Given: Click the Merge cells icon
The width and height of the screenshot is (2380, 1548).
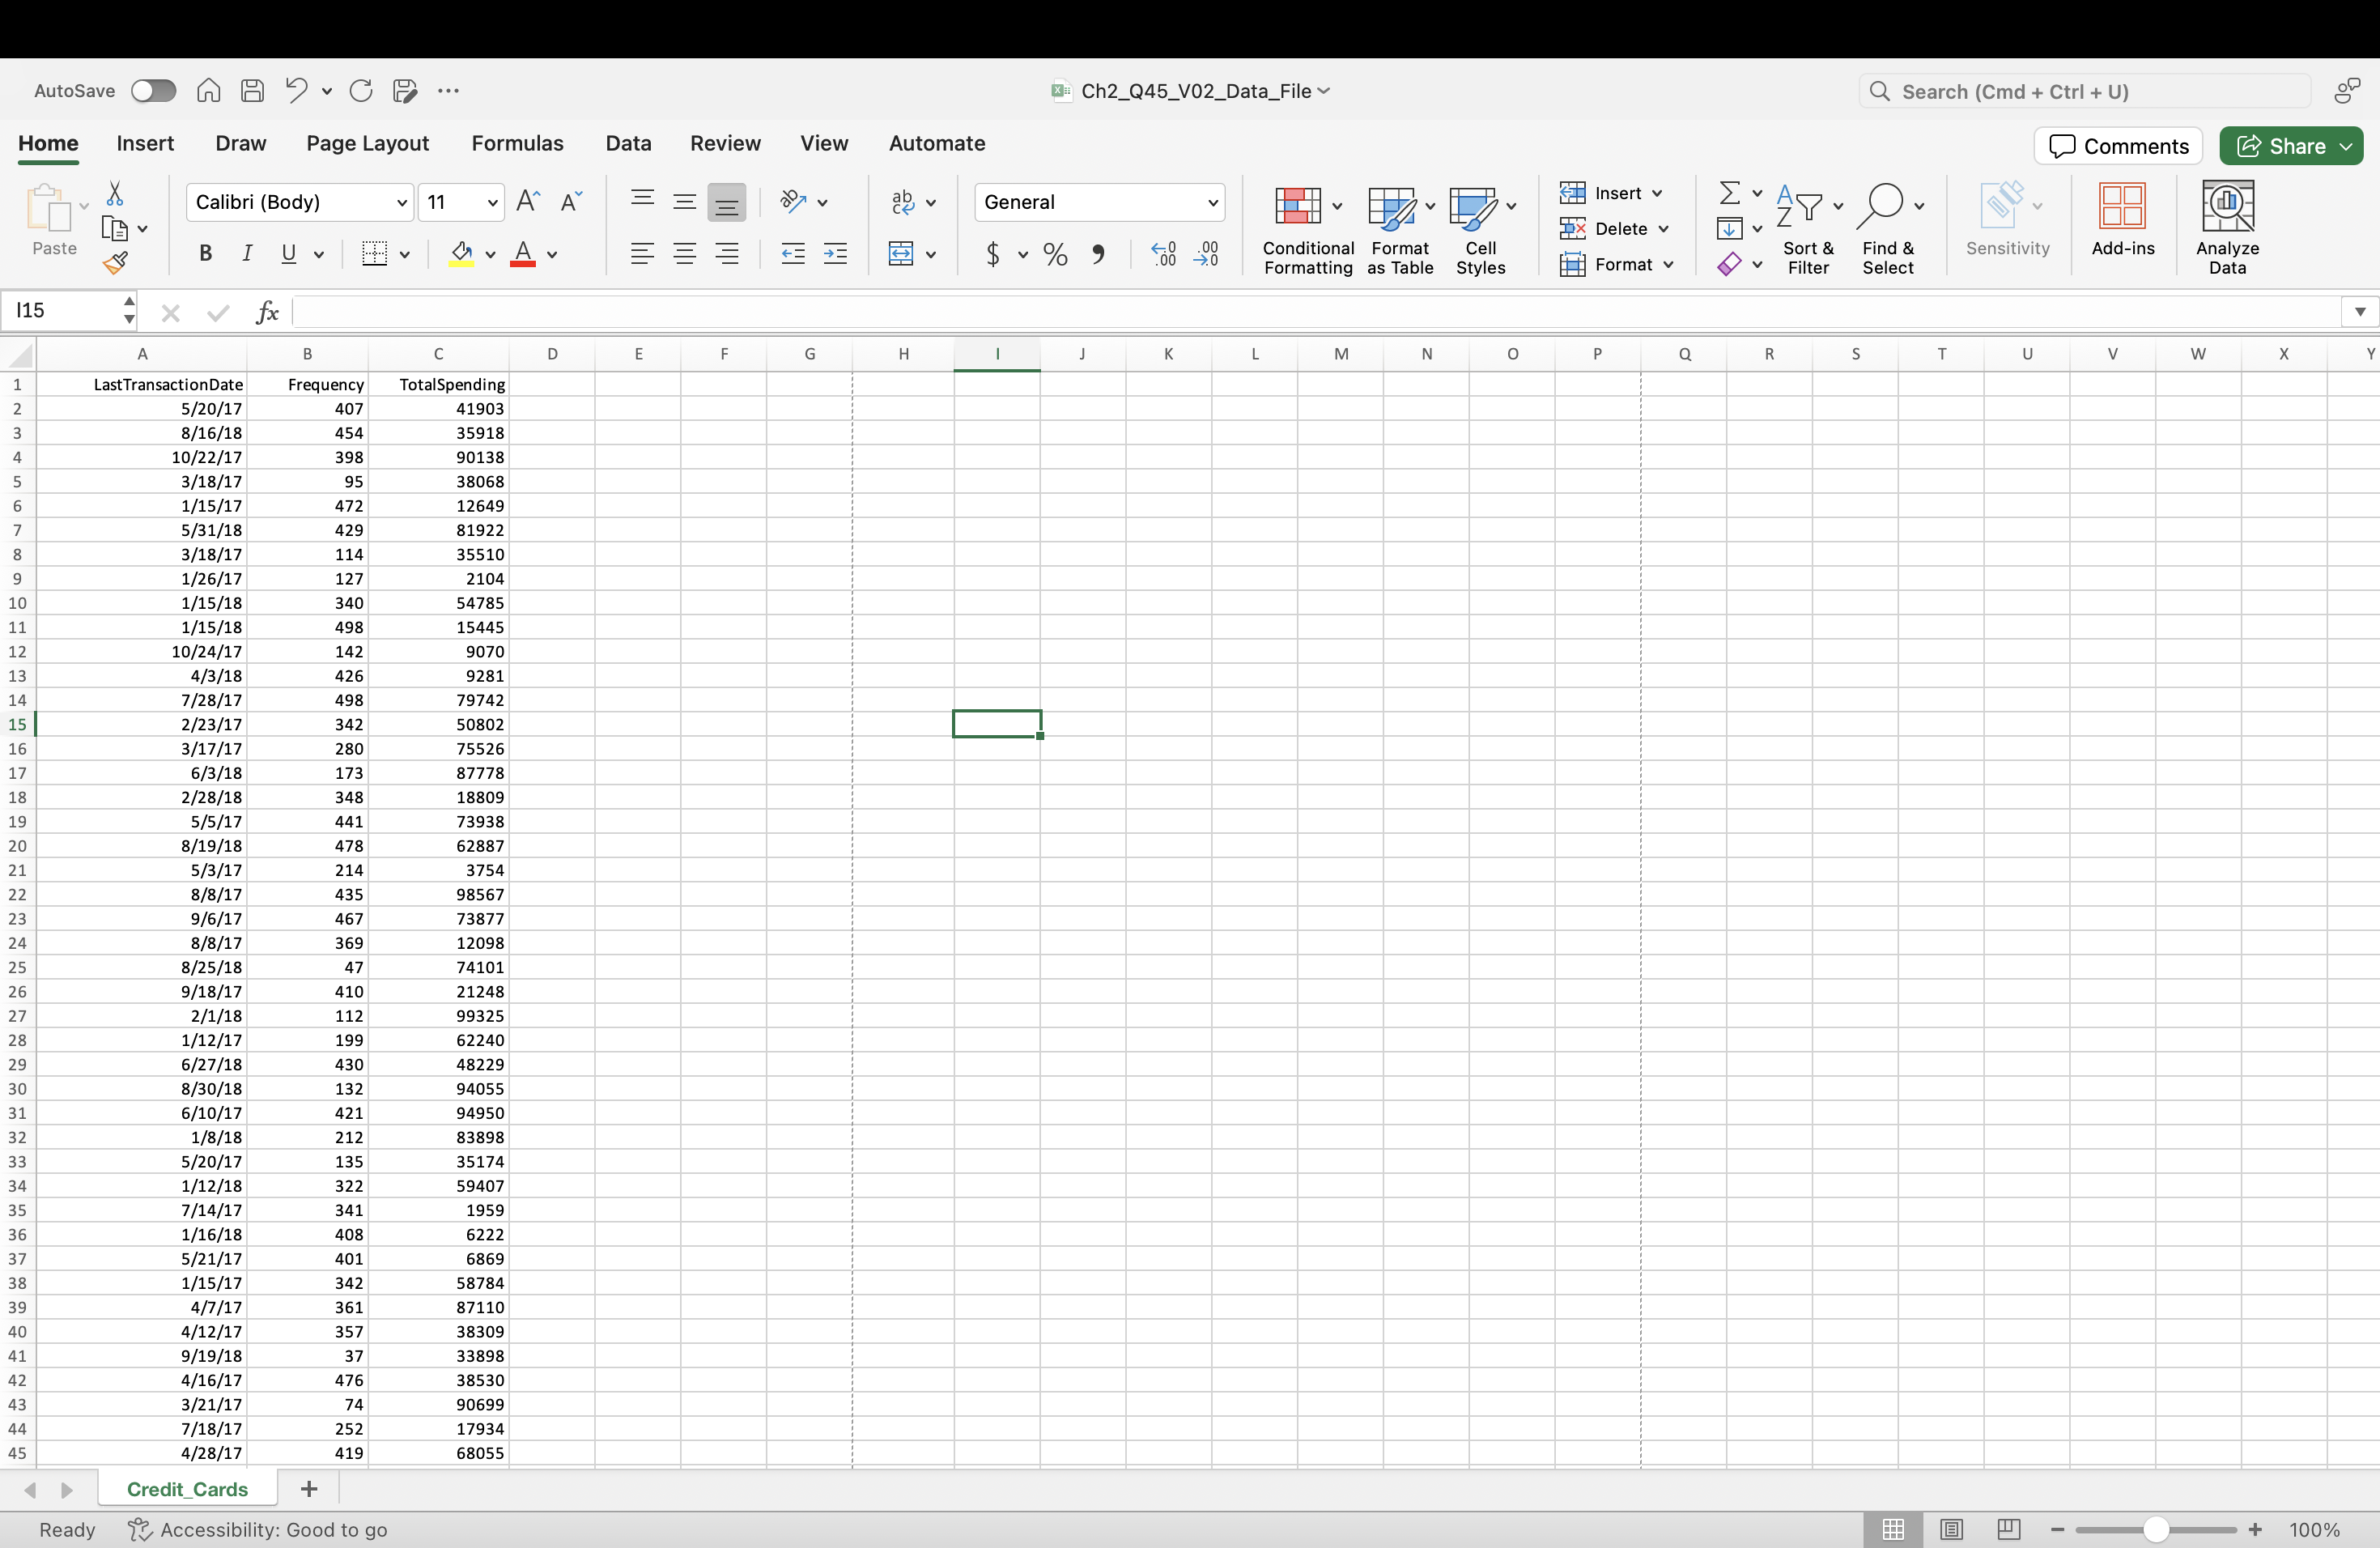Looking at the screenshot, I should 901,254.
